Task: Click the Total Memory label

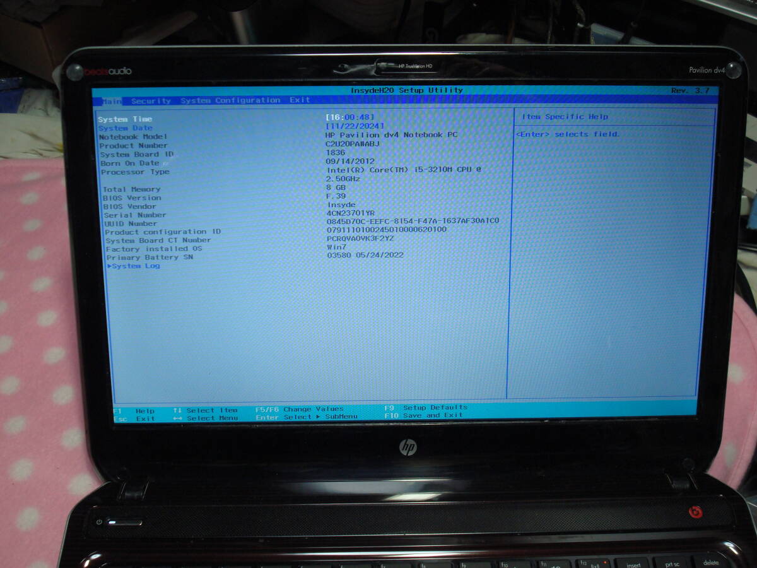Action: tap(132, 189)
